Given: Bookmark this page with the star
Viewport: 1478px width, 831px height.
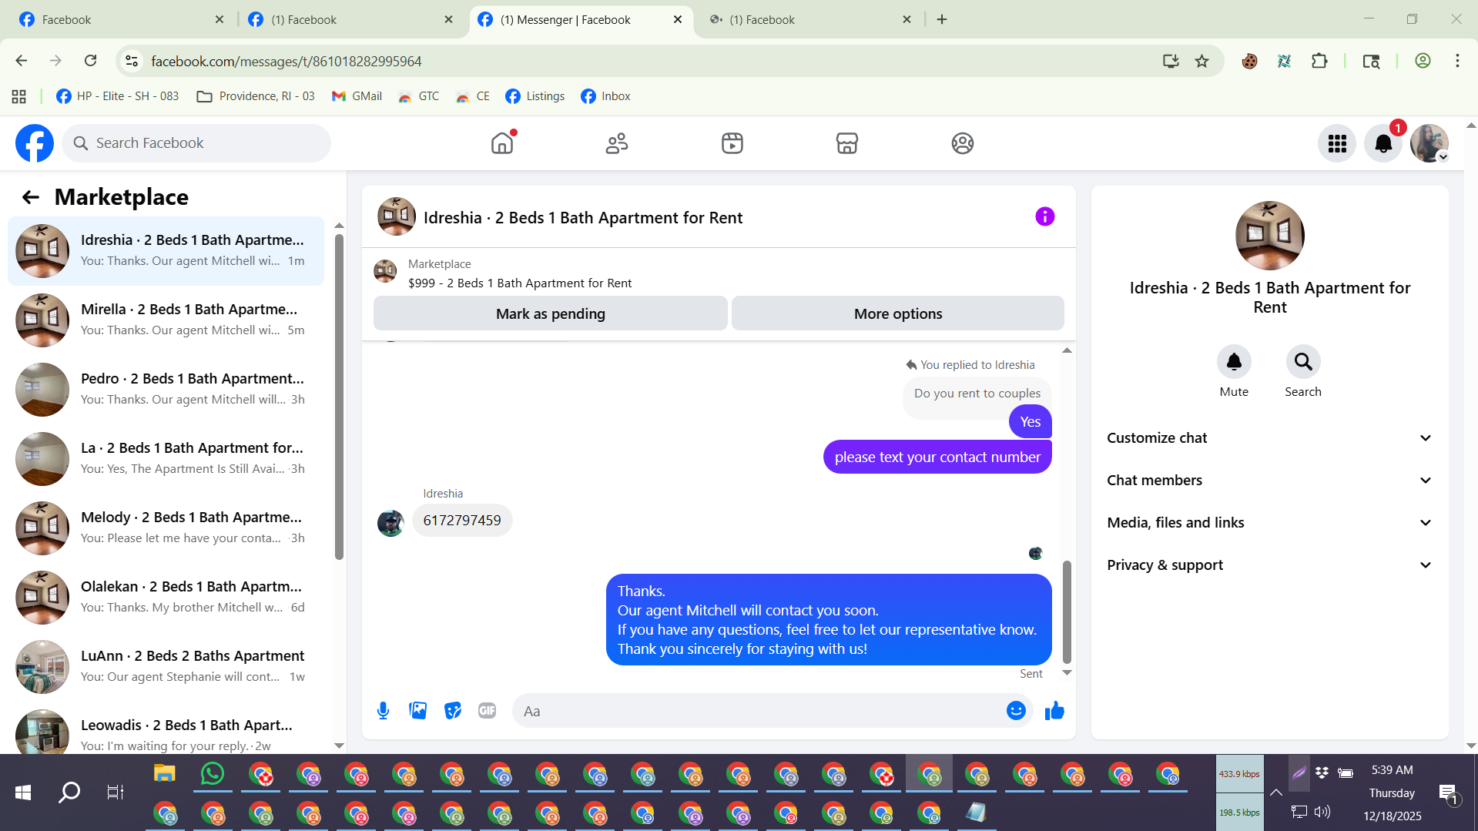Looking at the screenshot, I should point(1202,61).
